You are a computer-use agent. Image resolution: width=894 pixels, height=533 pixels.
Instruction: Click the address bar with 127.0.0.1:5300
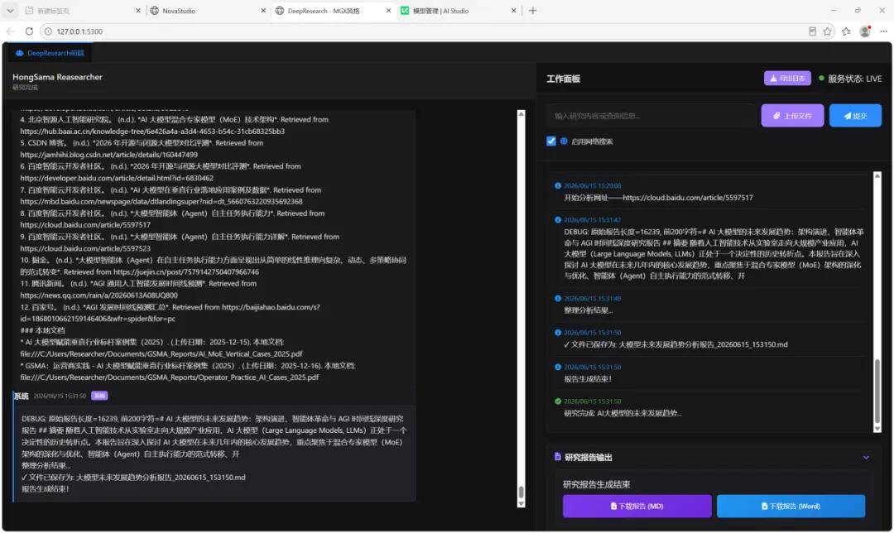422,31
